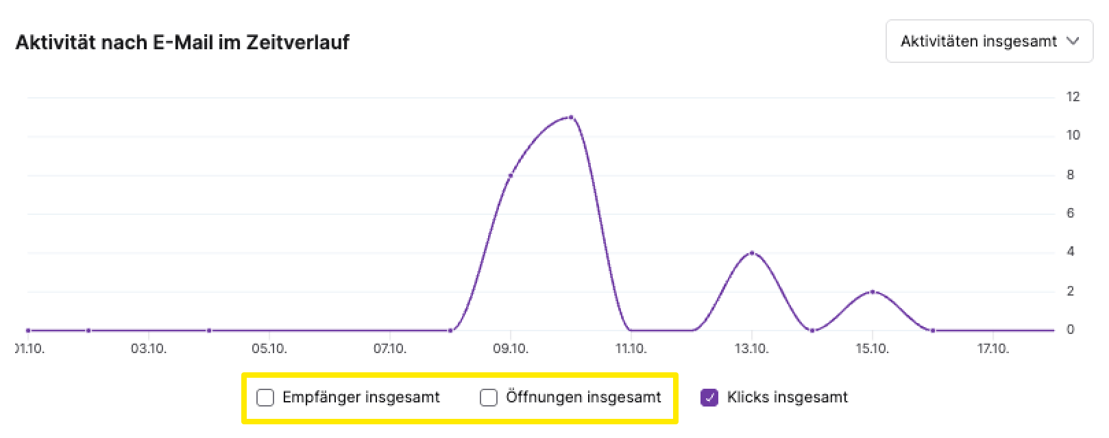The height and width of the screenshot is (438, 1109).
Task: Click the zero data point right after 15.10. bump
Action: (933, 331)
